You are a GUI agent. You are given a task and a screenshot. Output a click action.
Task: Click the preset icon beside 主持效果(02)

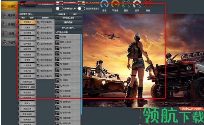(38, 27)
